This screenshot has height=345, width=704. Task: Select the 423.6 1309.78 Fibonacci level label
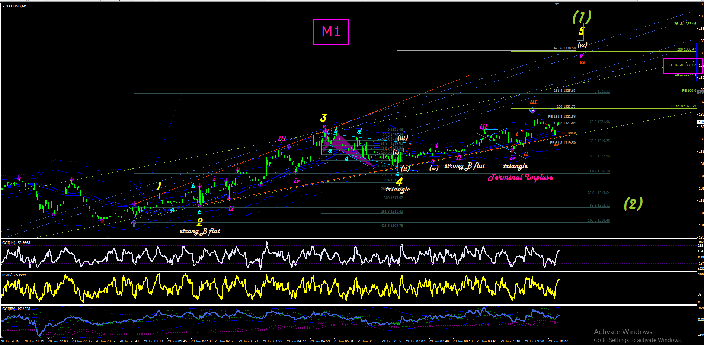[x=392, y=226]
